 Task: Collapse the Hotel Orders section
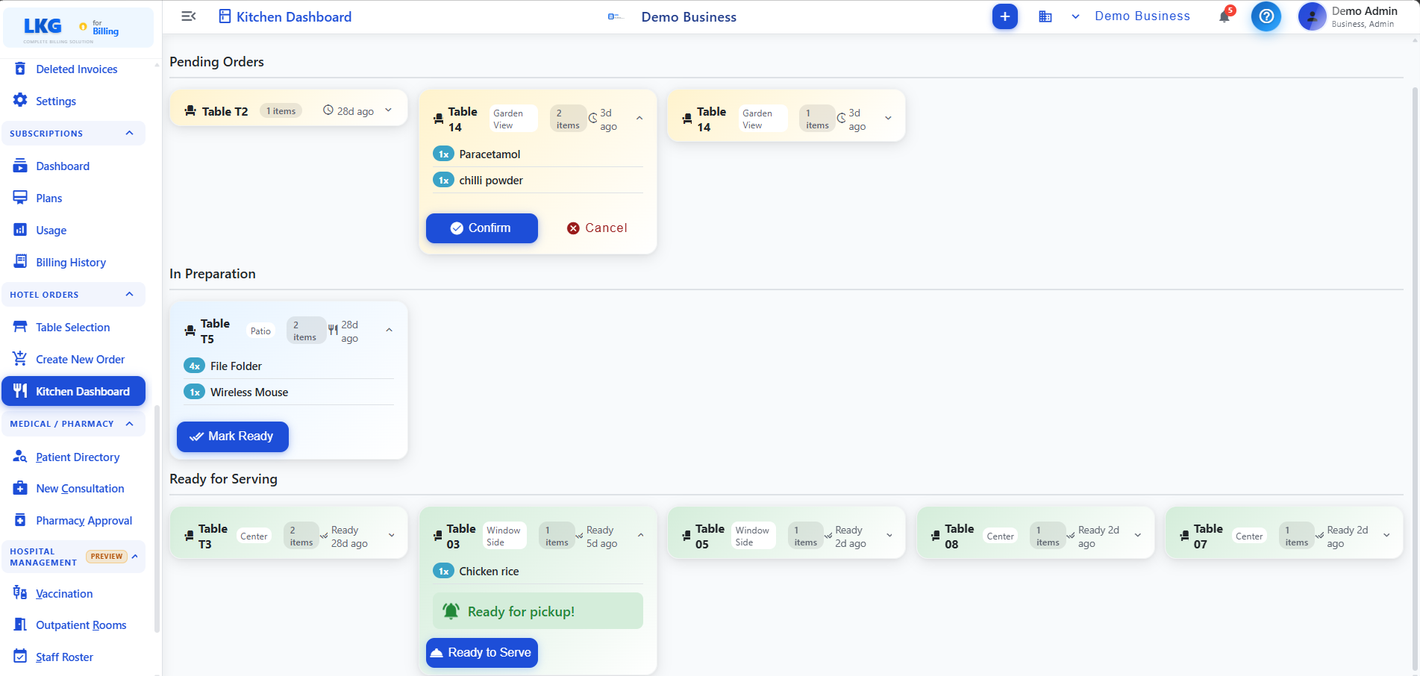pos(129,295)
